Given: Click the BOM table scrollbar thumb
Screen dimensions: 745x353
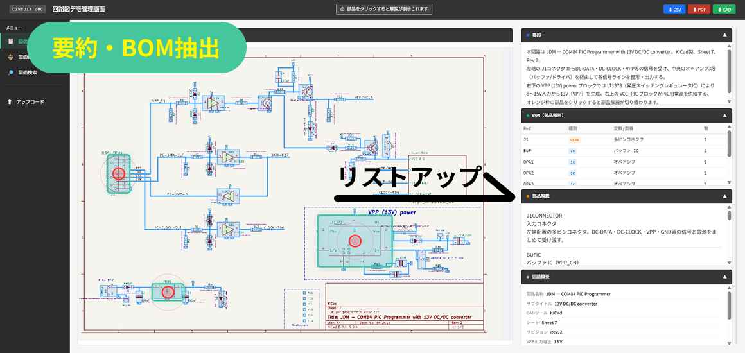Looking at the screenshot, I should [x=730, y=143].
